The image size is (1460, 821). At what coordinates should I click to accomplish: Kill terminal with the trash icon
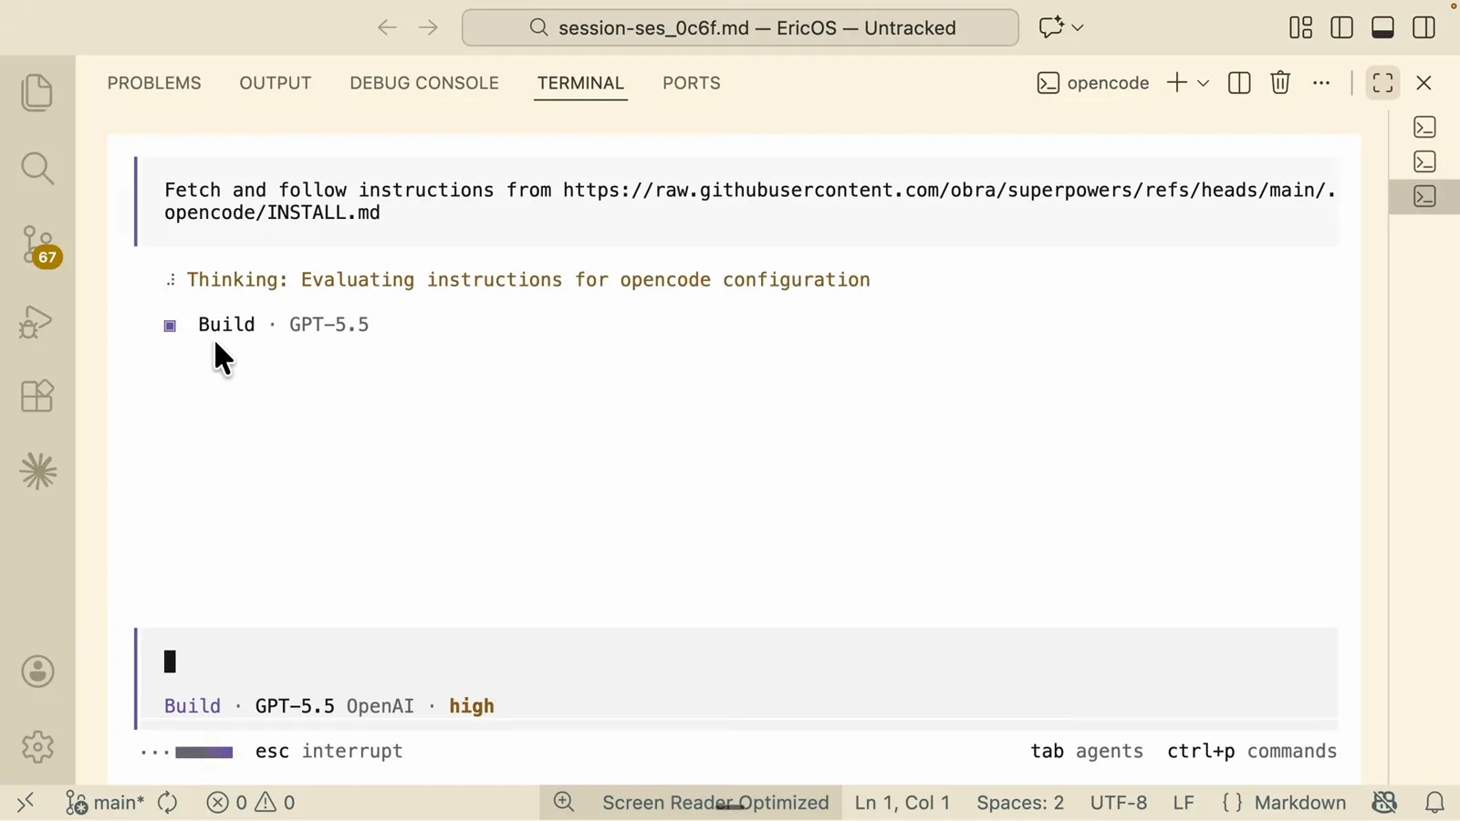click(1280, 83)
